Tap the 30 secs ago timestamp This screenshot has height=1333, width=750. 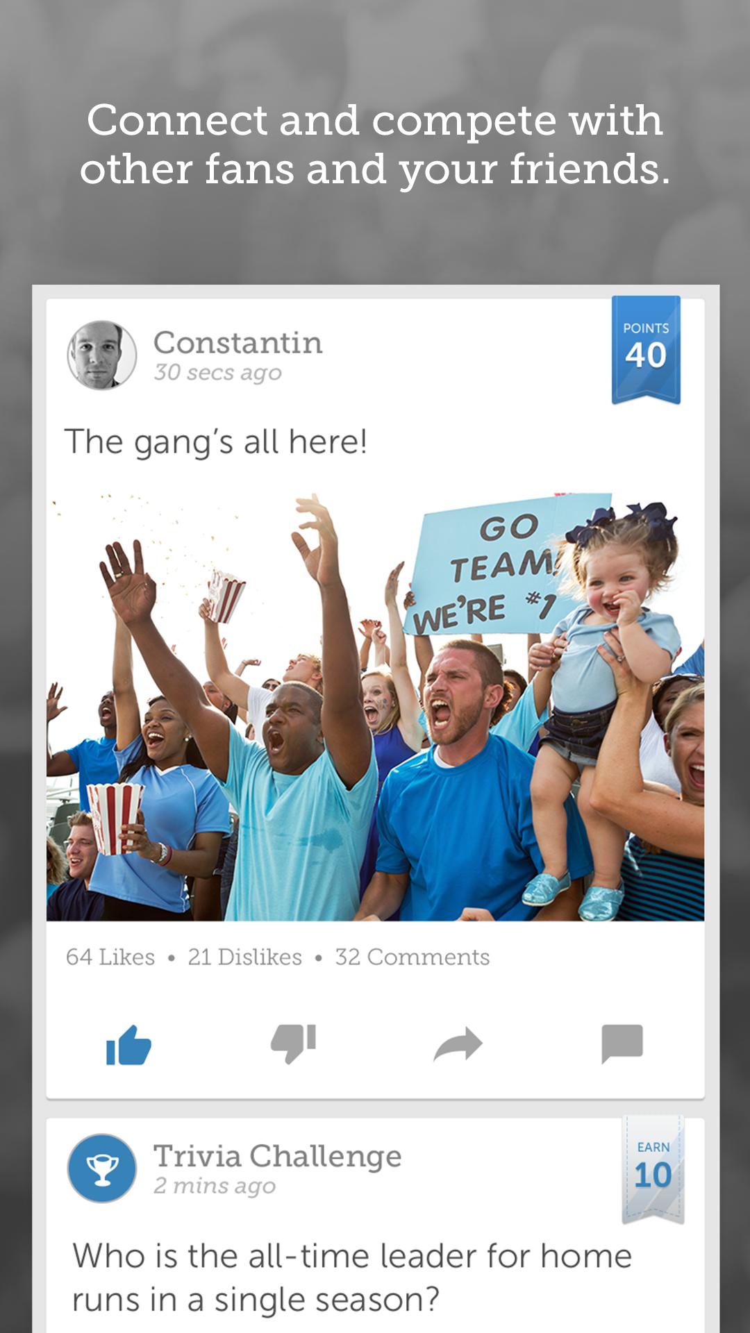coord(218,373)
